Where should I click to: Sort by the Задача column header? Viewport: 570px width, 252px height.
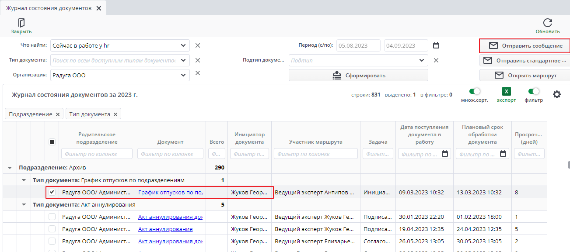[x=378, y=142]
